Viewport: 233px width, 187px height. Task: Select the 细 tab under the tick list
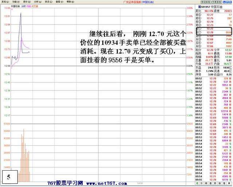(x=206, y=184)
